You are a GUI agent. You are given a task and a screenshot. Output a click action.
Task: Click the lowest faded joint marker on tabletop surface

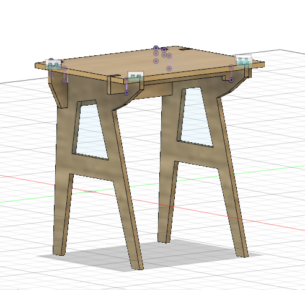(x=169, y=68)
